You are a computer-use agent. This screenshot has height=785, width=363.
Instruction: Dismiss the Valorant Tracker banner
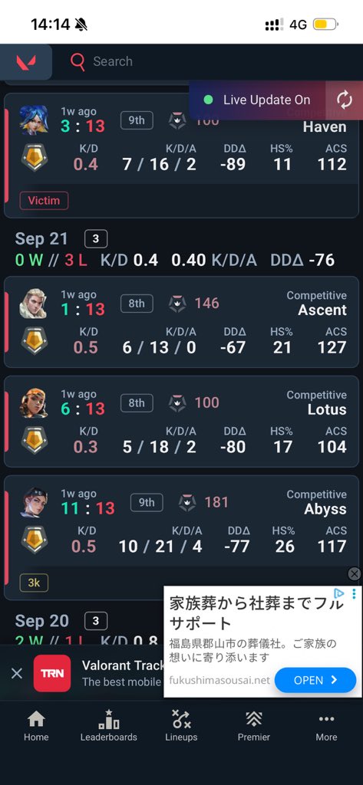[x=17, y=673]
